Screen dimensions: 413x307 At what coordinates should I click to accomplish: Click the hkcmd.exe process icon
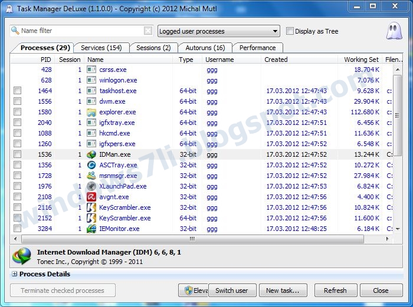coord(91,133)
